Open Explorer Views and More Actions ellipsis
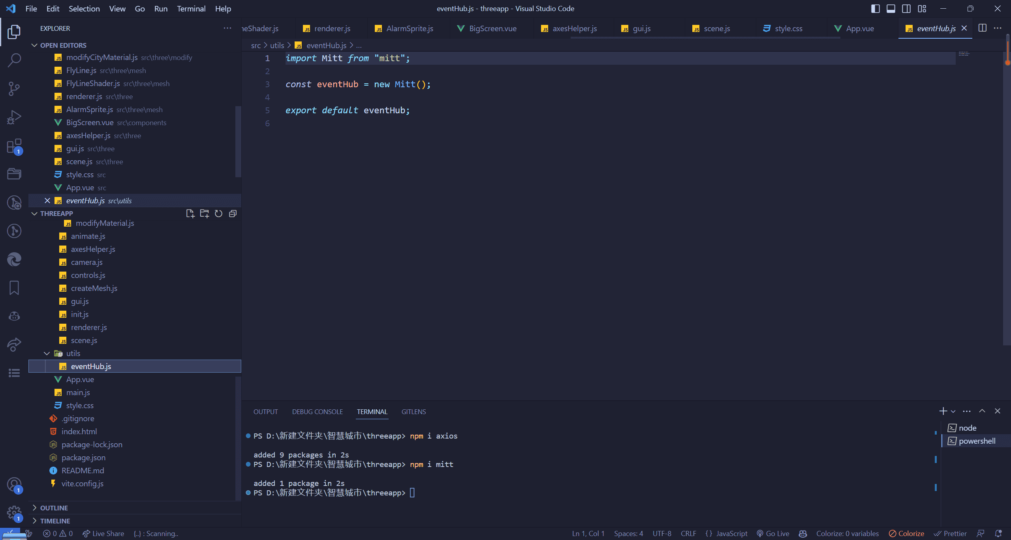Viewport: 1011px width, 540px height. tap(227, 28)
